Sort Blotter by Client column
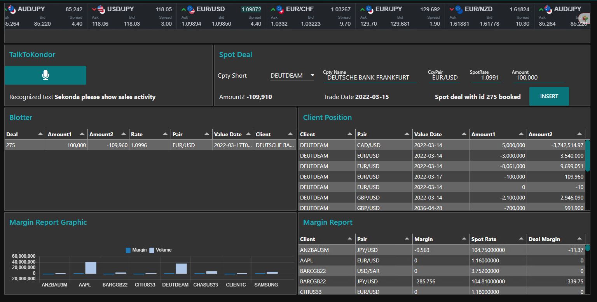 pyautogui.click(x=274, y=134)
